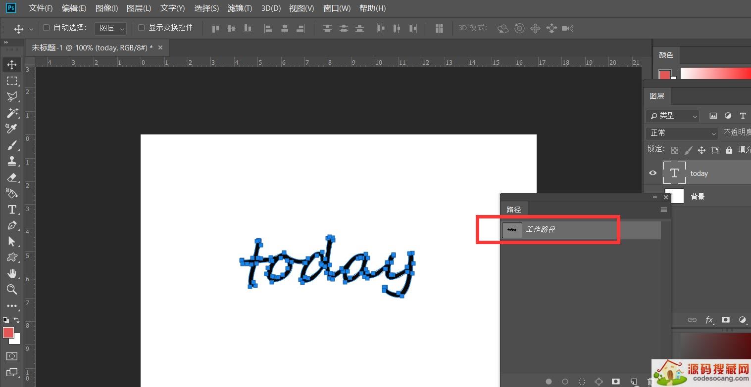Open the 正常 blend mode dropdown
Screen dimensions: 751x387
point(682,133)
